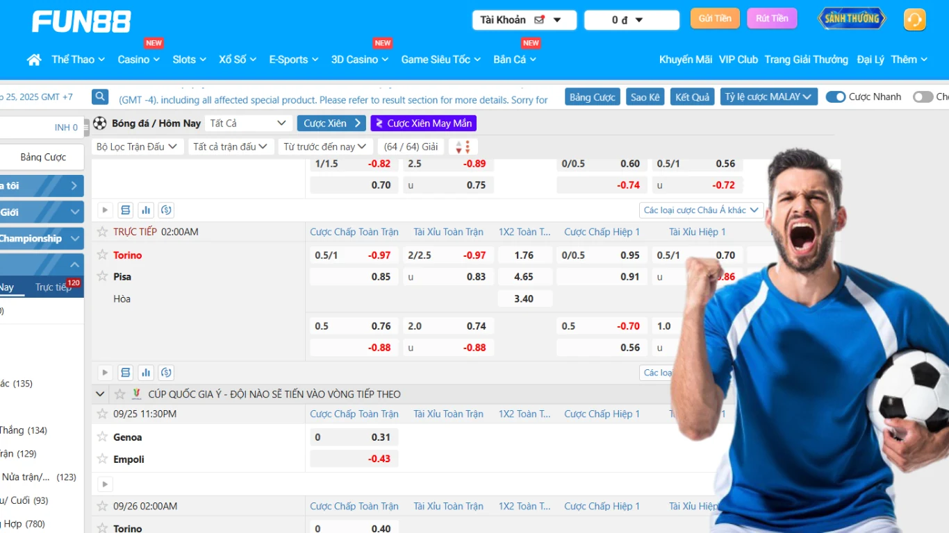This screenshot has height=533, width=949.
Task: Open the customer support headset icon
Action: pos(914,19)
